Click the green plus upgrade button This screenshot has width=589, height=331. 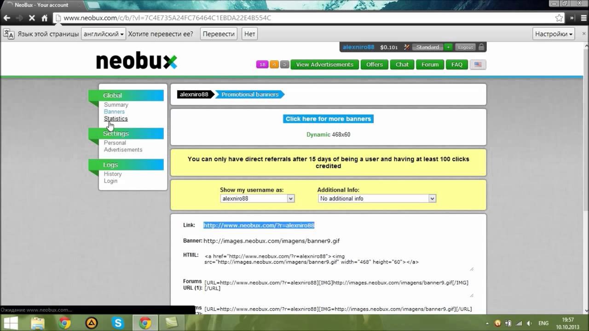pyautogui.click(x=448, y=47)
